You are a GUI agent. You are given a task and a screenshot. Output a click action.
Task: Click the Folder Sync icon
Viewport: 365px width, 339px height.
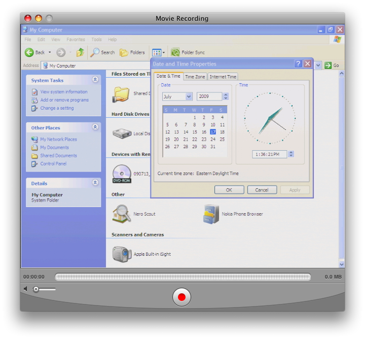coord(175,52)
